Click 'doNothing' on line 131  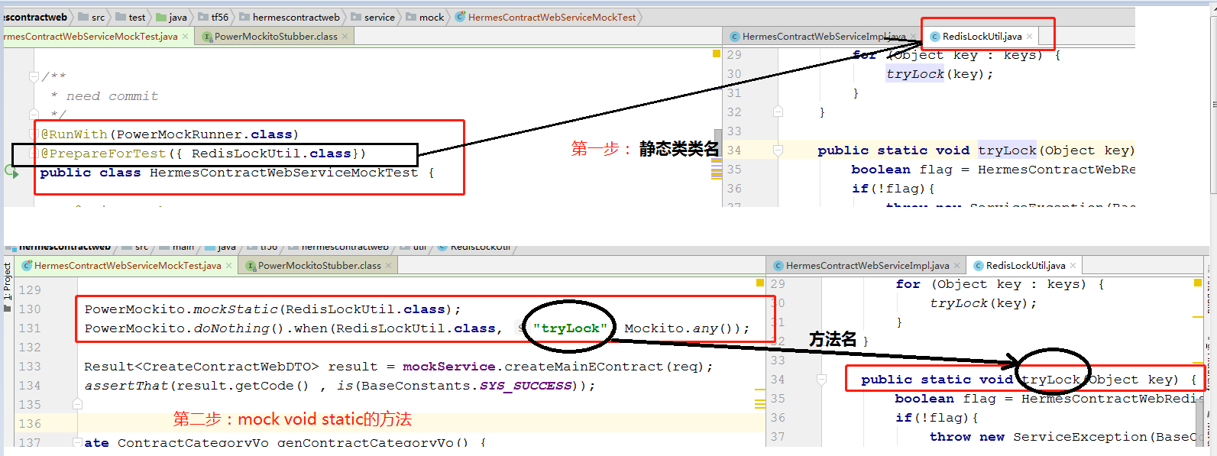(x=231, y=328)
